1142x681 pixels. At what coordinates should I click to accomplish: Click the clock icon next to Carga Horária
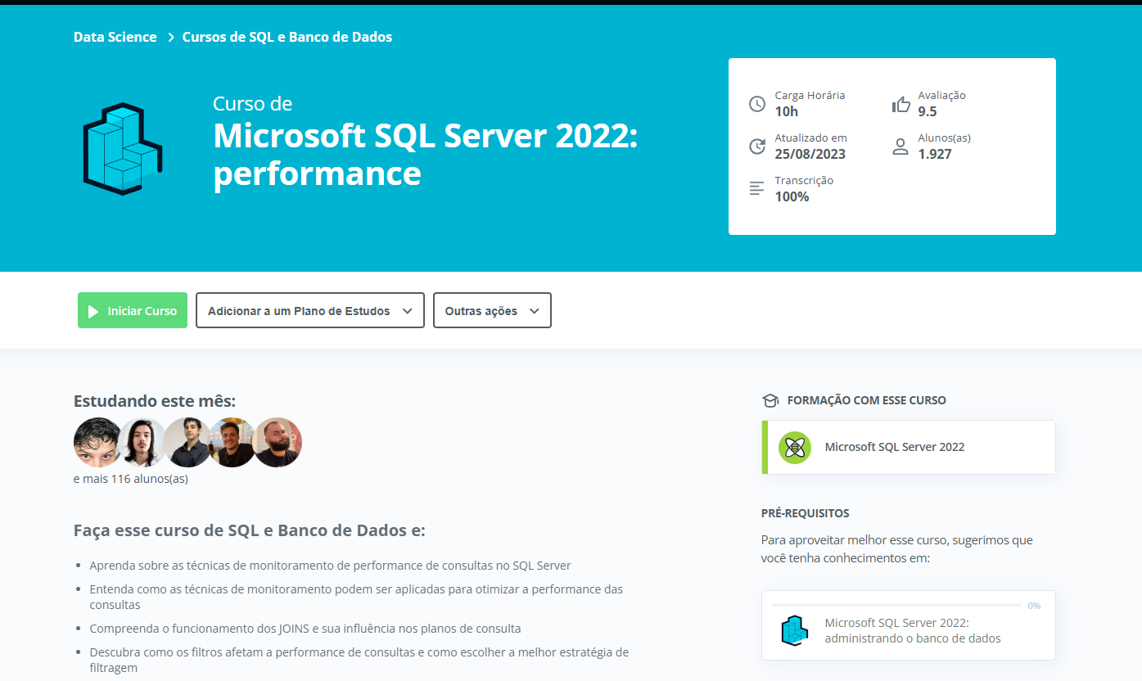point(757,104)
